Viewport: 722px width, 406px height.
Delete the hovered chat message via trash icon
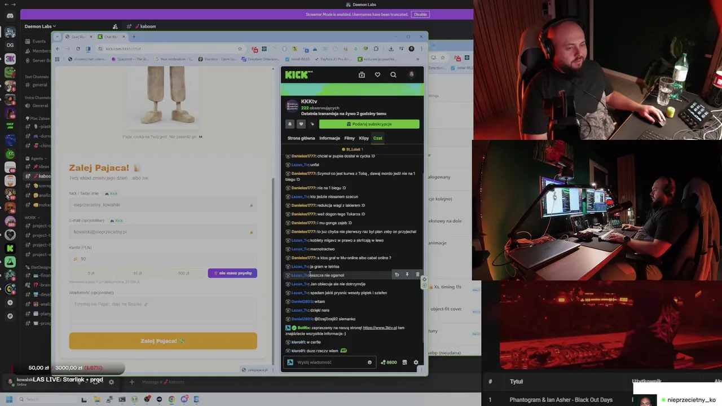point(417,275)
